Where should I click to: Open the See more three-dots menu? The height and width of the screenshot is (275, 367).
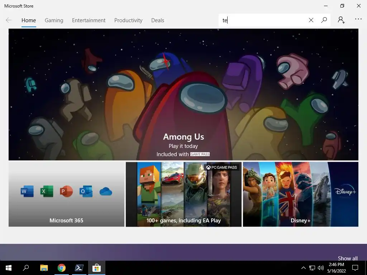point(358,19)
